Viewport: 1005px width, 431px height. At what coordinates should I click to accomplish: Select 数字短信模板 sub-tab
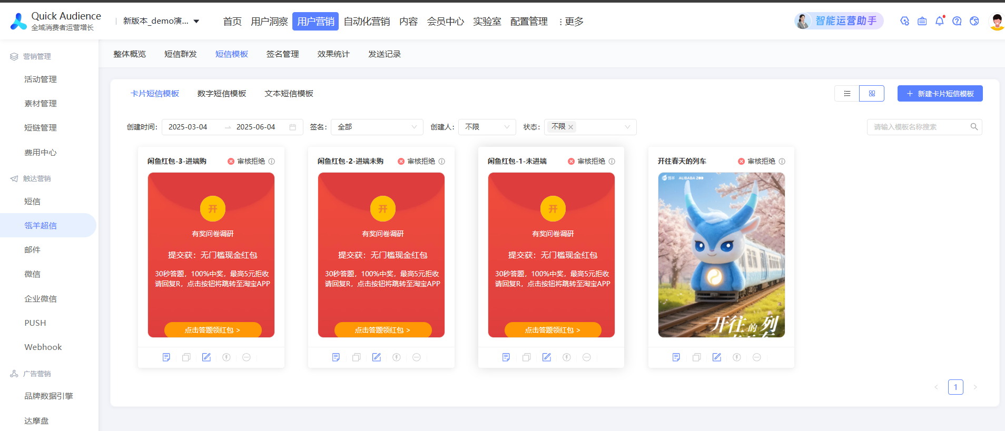point(222,94)
